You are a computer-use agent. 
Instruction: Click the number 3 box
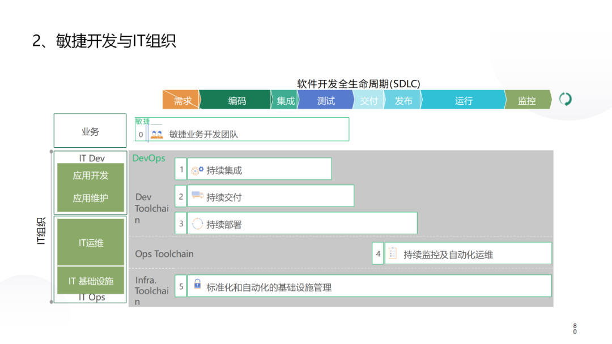181,223
